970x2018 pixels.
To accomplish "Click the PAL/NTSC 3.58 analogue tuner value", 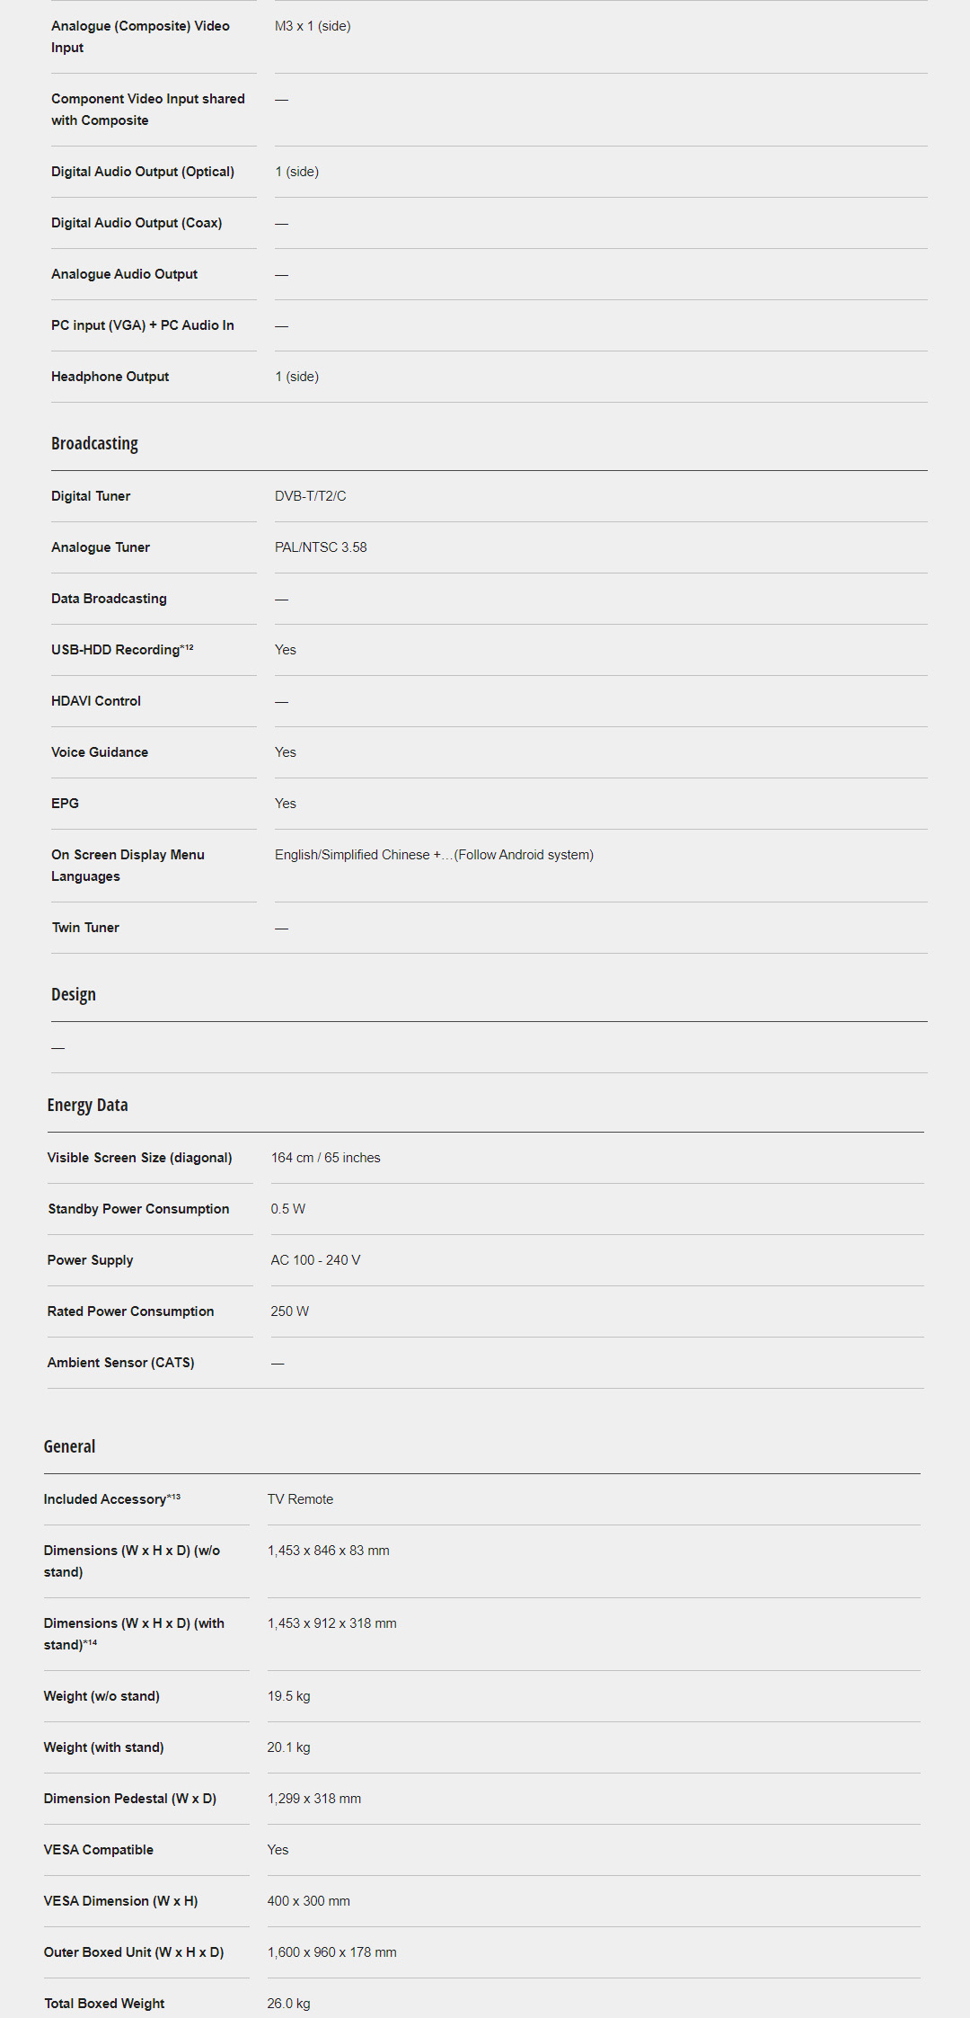I will (x=321, y=547).
